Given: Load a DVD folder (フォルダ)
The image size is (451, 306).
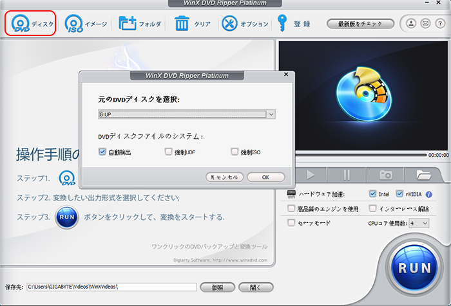Looking at the screenshot, I should [140, 24].
